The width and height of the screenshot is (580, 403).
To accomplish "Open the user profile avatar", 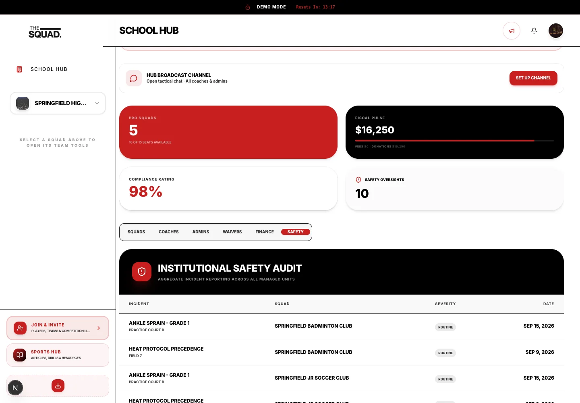I will point(556,31).
